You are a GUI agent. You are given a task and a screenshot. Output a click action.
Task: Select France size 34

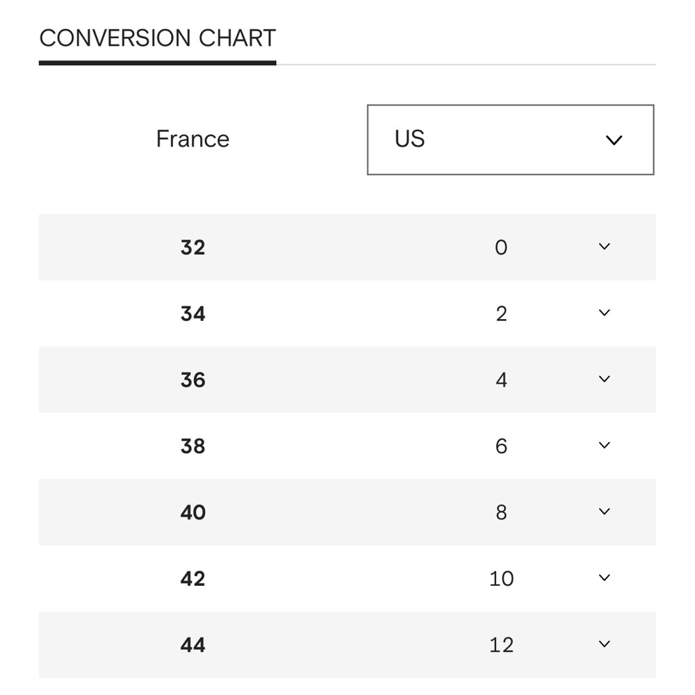point(193,314)
